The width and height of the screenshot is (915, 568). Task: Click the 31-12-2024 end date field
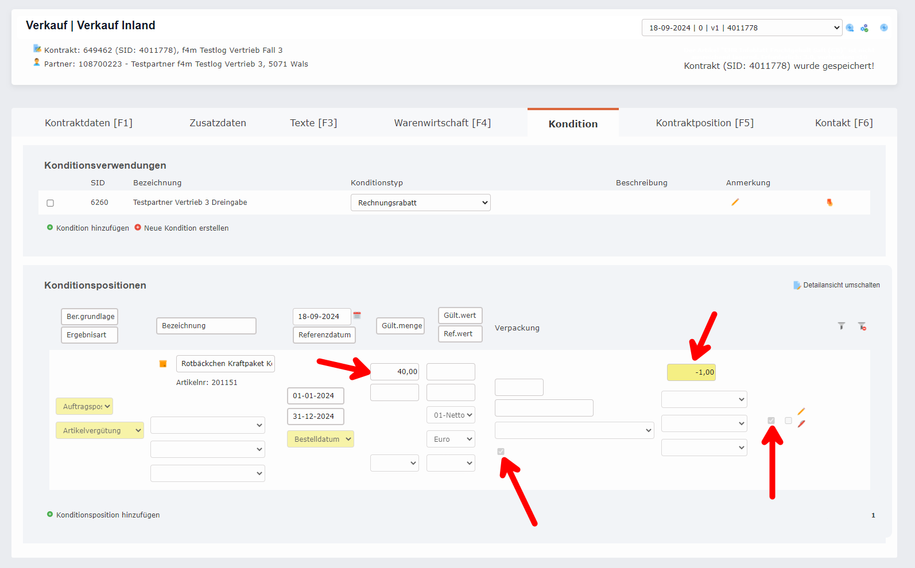[x=316, y=417]
